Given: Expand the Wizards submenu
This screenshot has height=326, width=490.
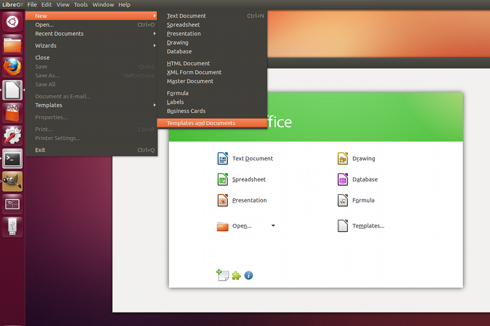Looking at the screenshot, I should 91,45.
